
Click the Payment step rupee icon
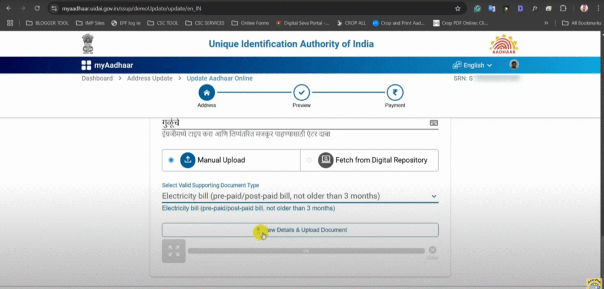(x=395, y=93)
